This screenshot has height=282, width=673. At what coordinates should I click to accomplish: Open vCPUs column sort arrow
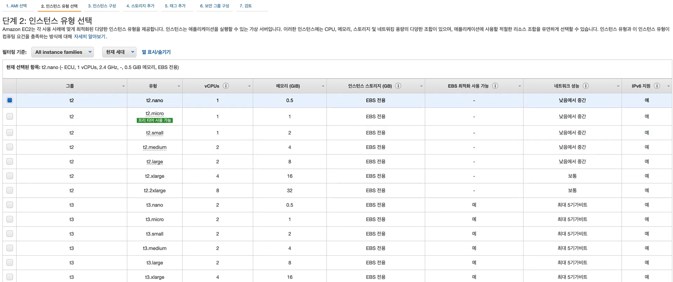click(249, 86)
